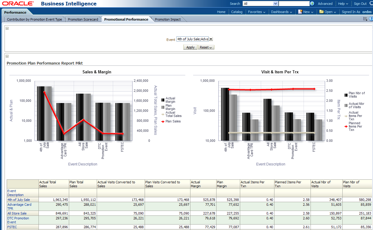Screen dimensions: 373x230
Task: Click the Plan Sales red legend marker
Action: pos(163,121)
